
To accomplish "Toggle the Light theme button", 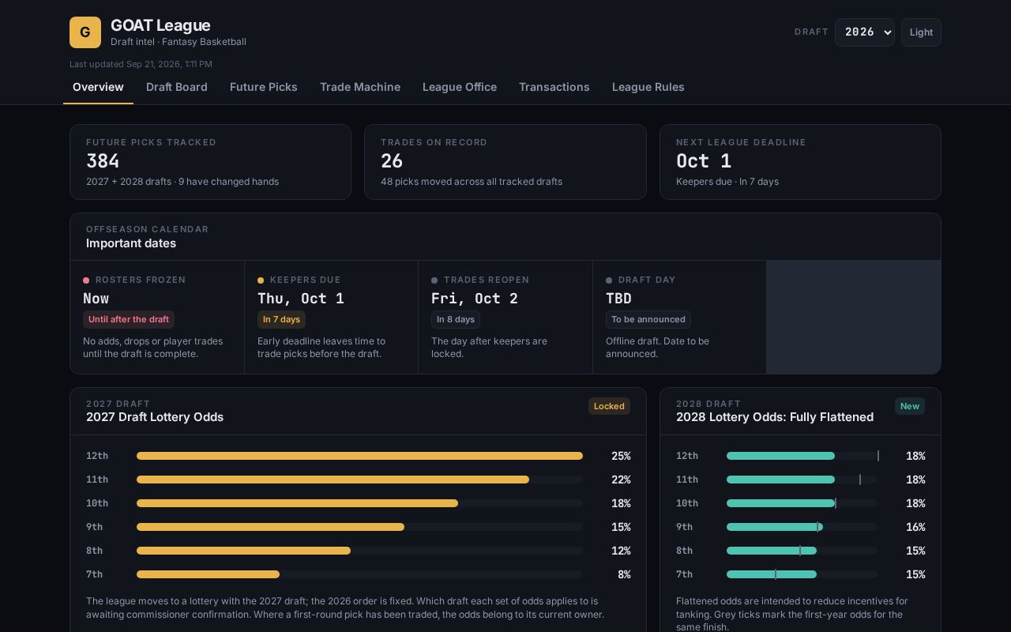I will click(x=921, y=32).
